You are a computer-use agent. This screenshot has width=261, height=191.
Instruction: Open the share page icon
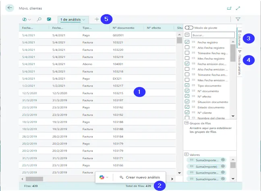pyautogui.click(x=229, y=8)
